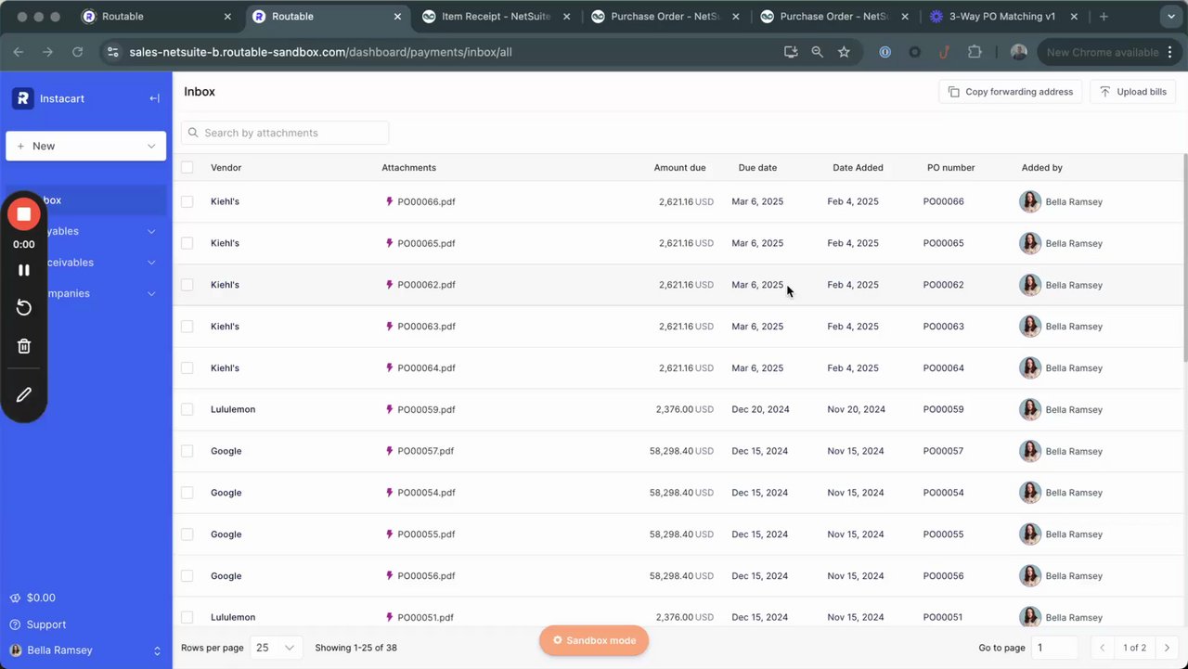This screenshot has height=669, width=1188.
Task: Stop the screen recording
Action: (x=24, y=214)
